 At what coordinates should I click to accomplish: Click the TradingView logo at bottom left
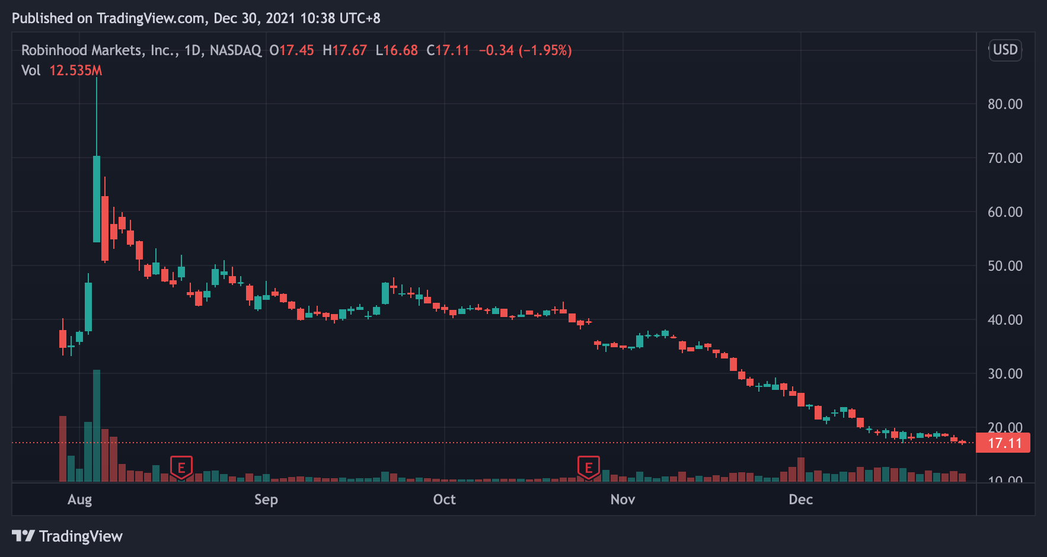click(67, 536)
